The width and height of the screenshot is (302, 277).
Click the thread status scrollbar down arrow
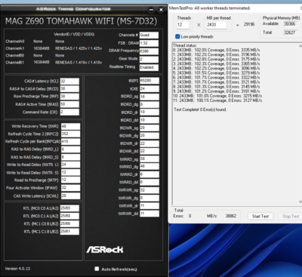300,202
